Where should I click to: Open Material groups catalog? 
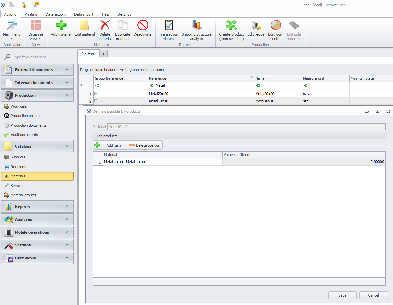click(x=23, y=195)
